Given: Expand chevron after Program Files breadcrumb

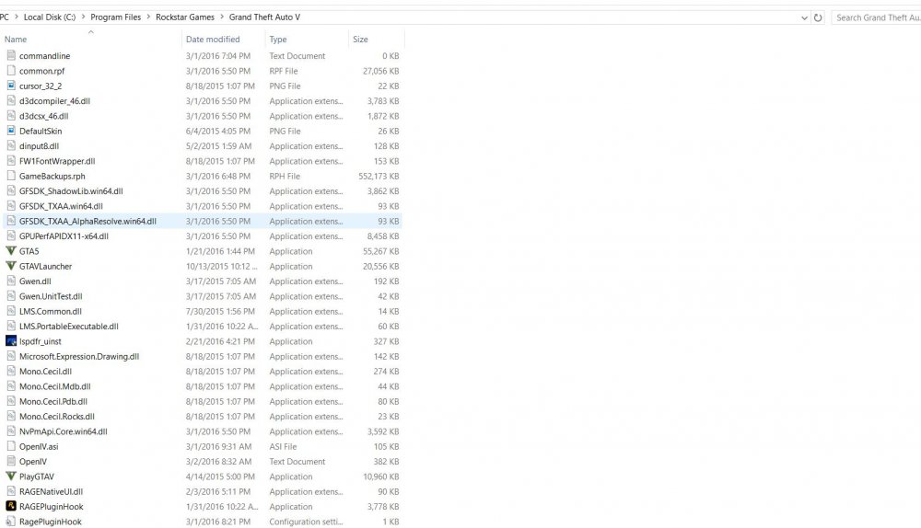Looking at the screenshot, I should coord(148,17).
